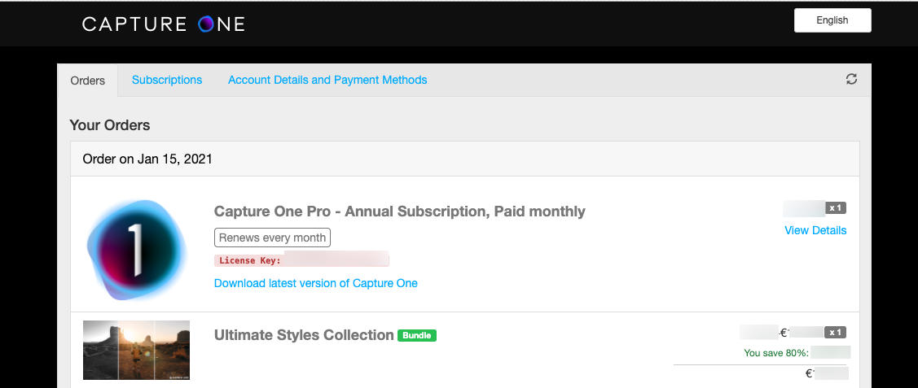Click the x 1 quantity badge for Capture One Pro
Screen dimensions: 918x388
[x=836, y=207]
